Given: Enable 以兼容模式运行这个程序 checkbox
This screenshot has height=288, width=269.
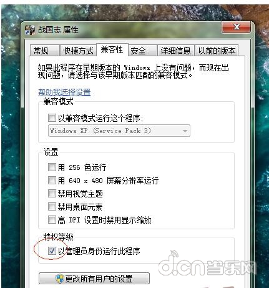Looking at the screenshot, I should (52, 118).
